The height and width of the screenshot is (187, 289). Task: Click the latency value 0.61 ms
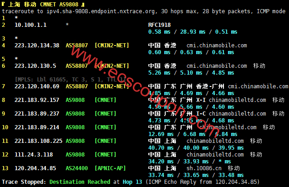tap(223, 52)
